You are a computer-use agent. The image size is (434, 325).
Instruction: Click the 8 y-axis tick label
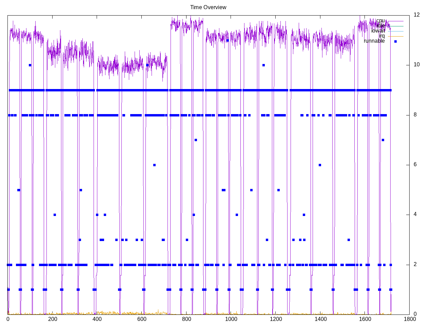pyautogui.click(x=415, y=115)
